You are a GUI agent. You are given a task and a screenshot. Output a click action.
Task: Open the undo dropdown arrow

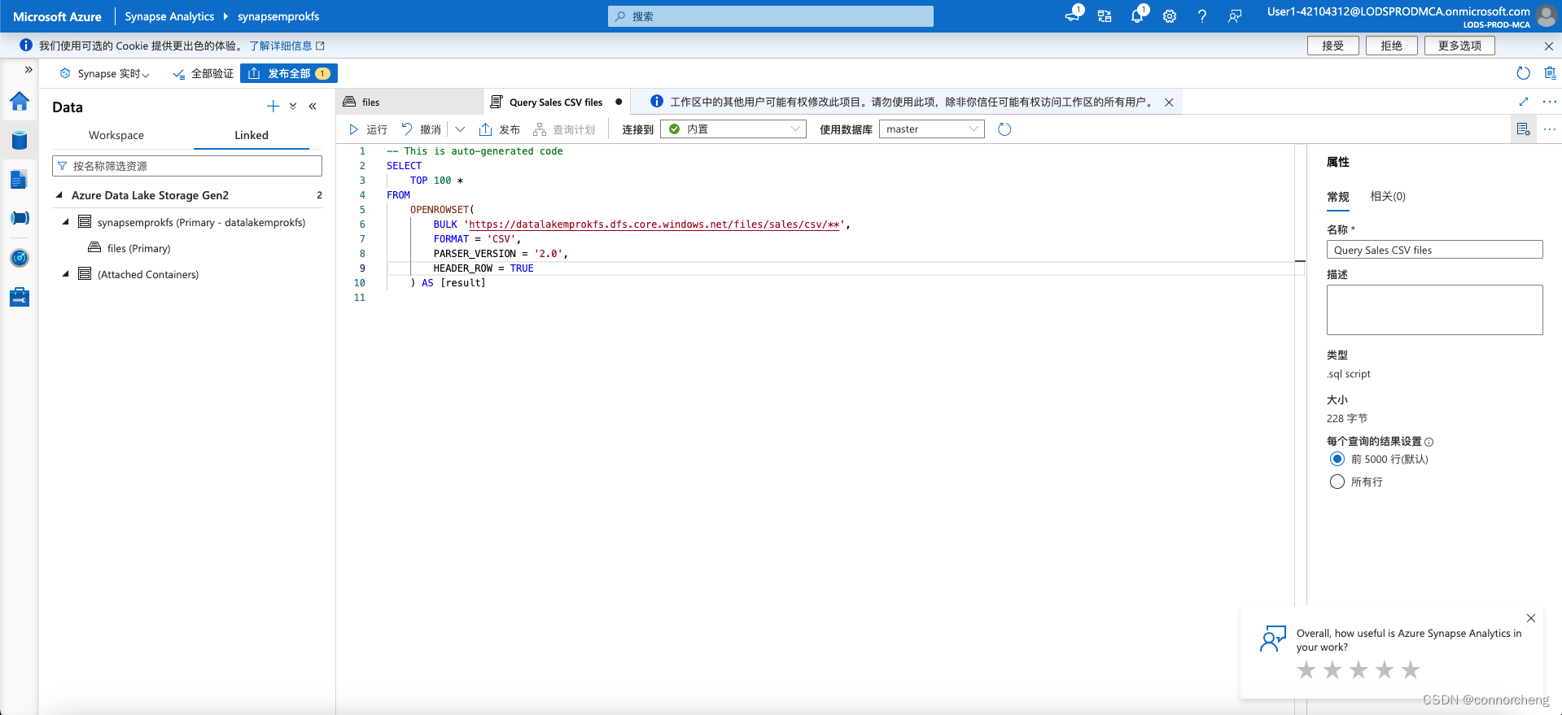click(460, 129)
